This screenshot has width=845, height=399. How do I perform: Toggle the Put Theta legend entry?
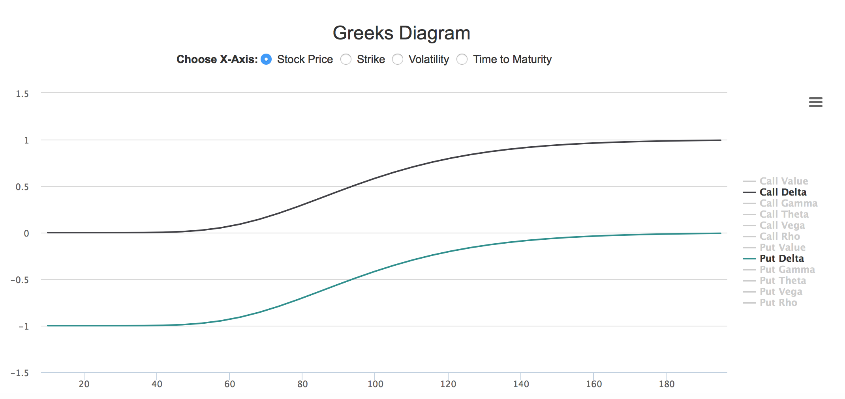pos(783,281)
